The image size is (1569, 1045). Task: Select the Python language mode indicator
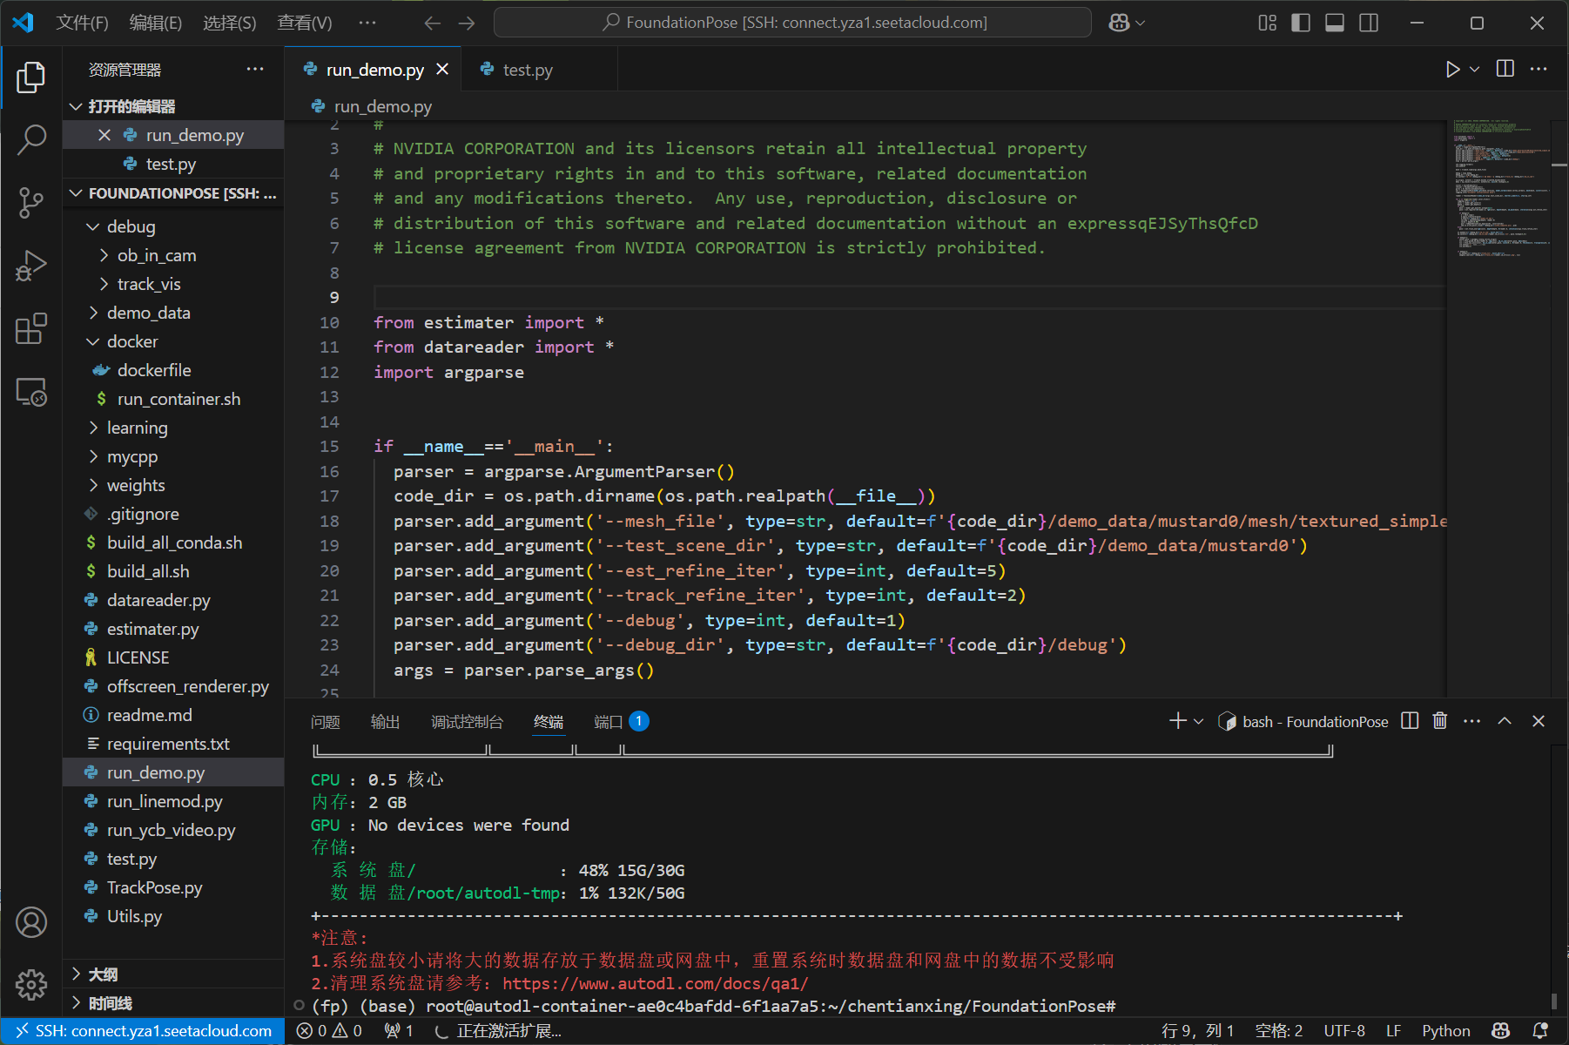tap(1445, 1031)
